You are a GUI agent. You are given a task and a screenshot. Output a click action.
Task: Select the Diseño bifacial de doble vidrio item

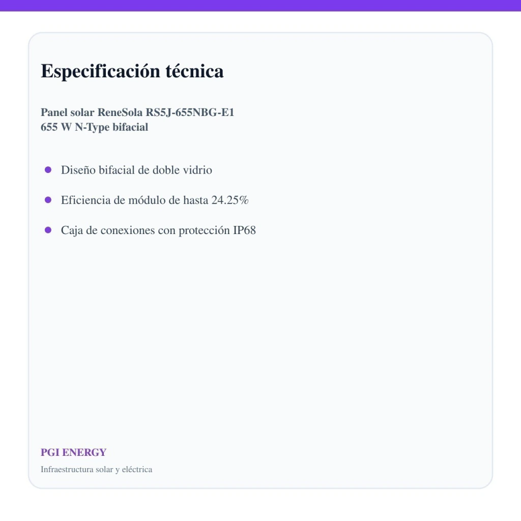136,170
